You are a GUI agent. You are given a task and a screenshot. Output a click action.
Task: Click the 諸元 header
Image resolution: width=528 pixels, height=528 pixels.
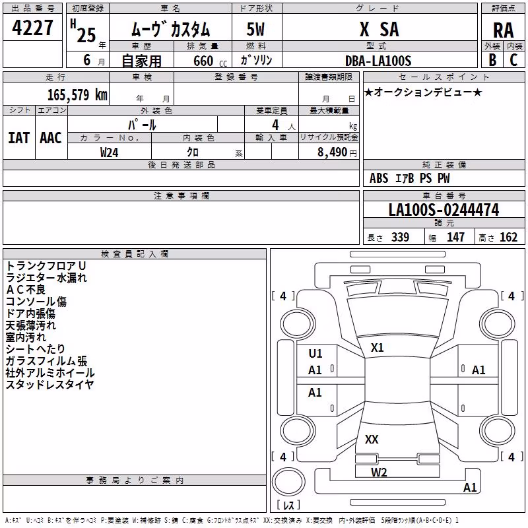point(444,222)
